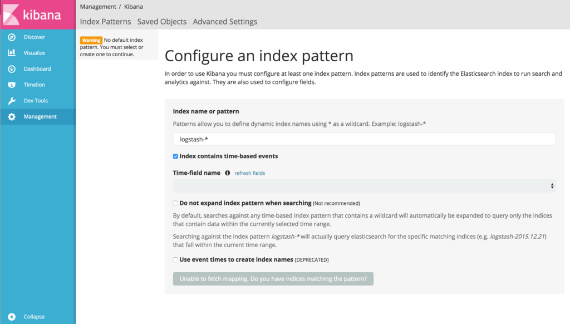Click info icon beside Time-field name
This screenshot has height=324, width=570.
(x=228, y=173)
